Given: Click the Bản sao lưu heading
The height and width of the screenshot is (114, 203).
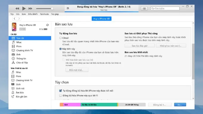Looking at the screenshot, I should tap(64, 24).
